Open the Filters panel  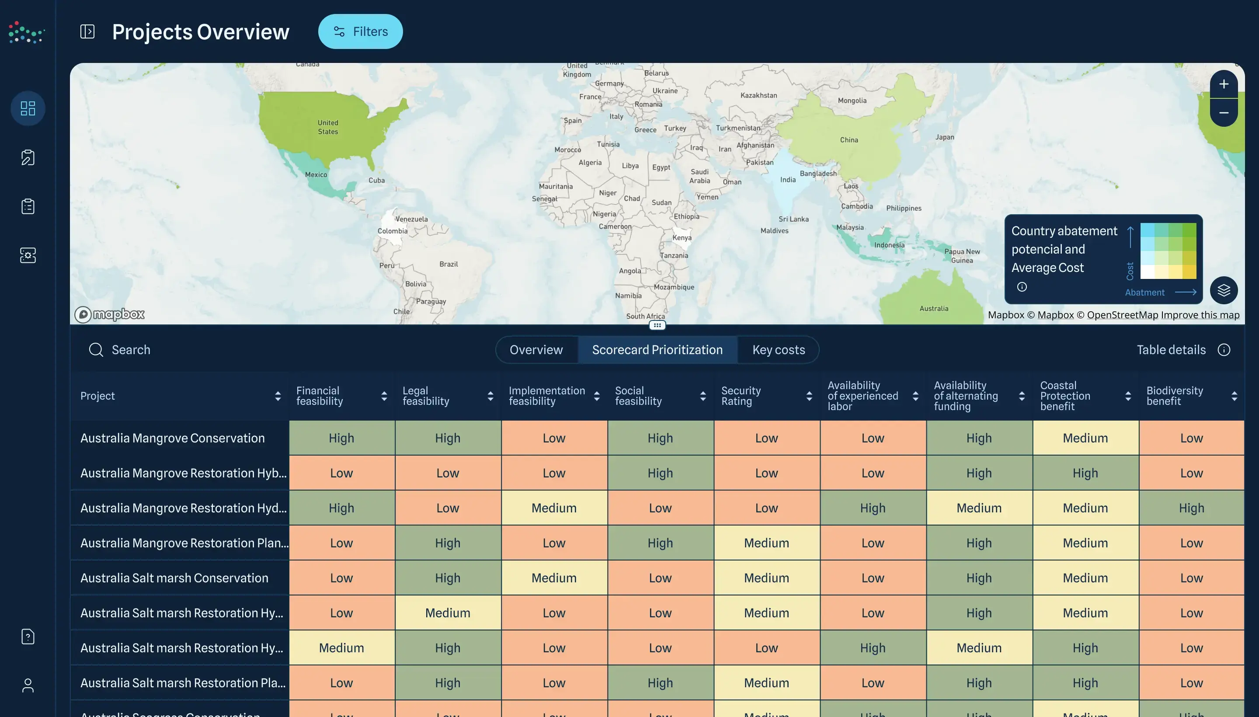click(360, 31)
